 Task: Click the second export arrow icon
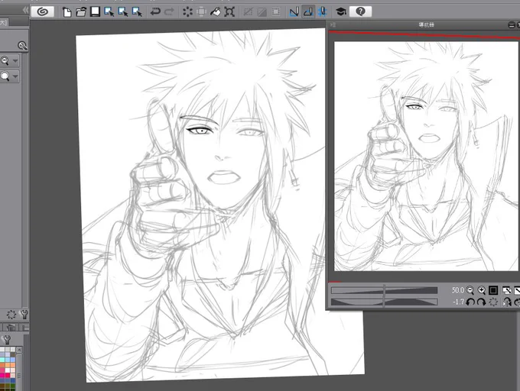coord(123,12)
